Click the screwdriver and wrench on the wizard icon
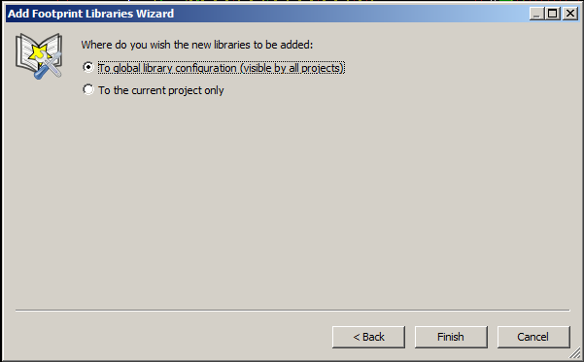 point(48,65)
